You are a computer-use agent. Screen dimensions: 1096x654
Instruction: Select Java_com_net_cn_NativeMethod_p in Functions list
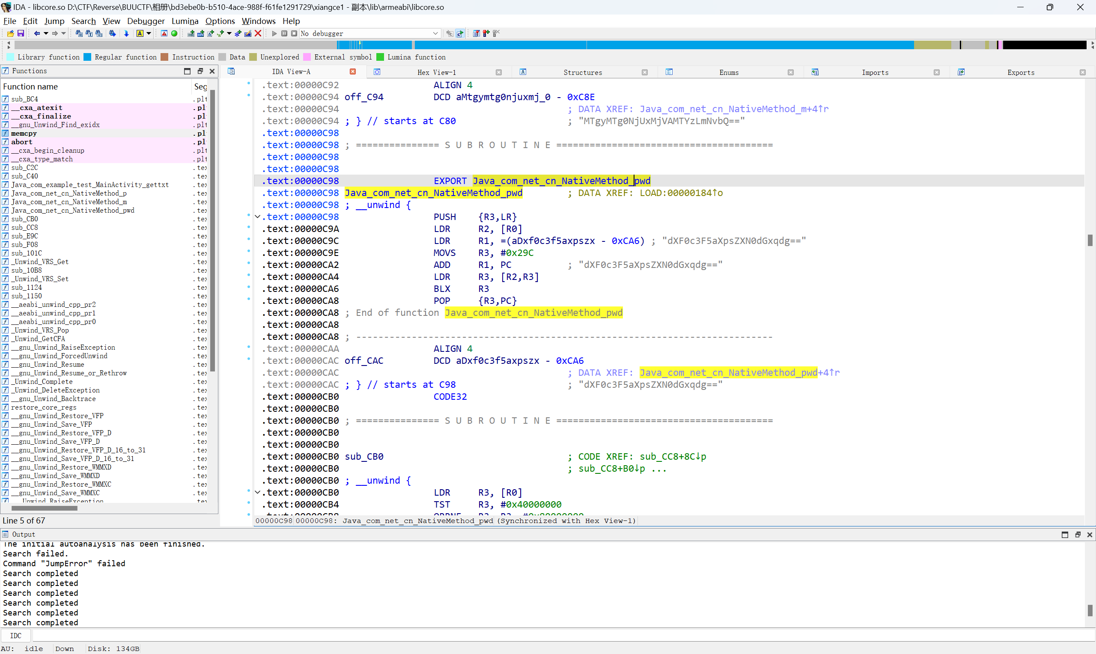point(69,193)
